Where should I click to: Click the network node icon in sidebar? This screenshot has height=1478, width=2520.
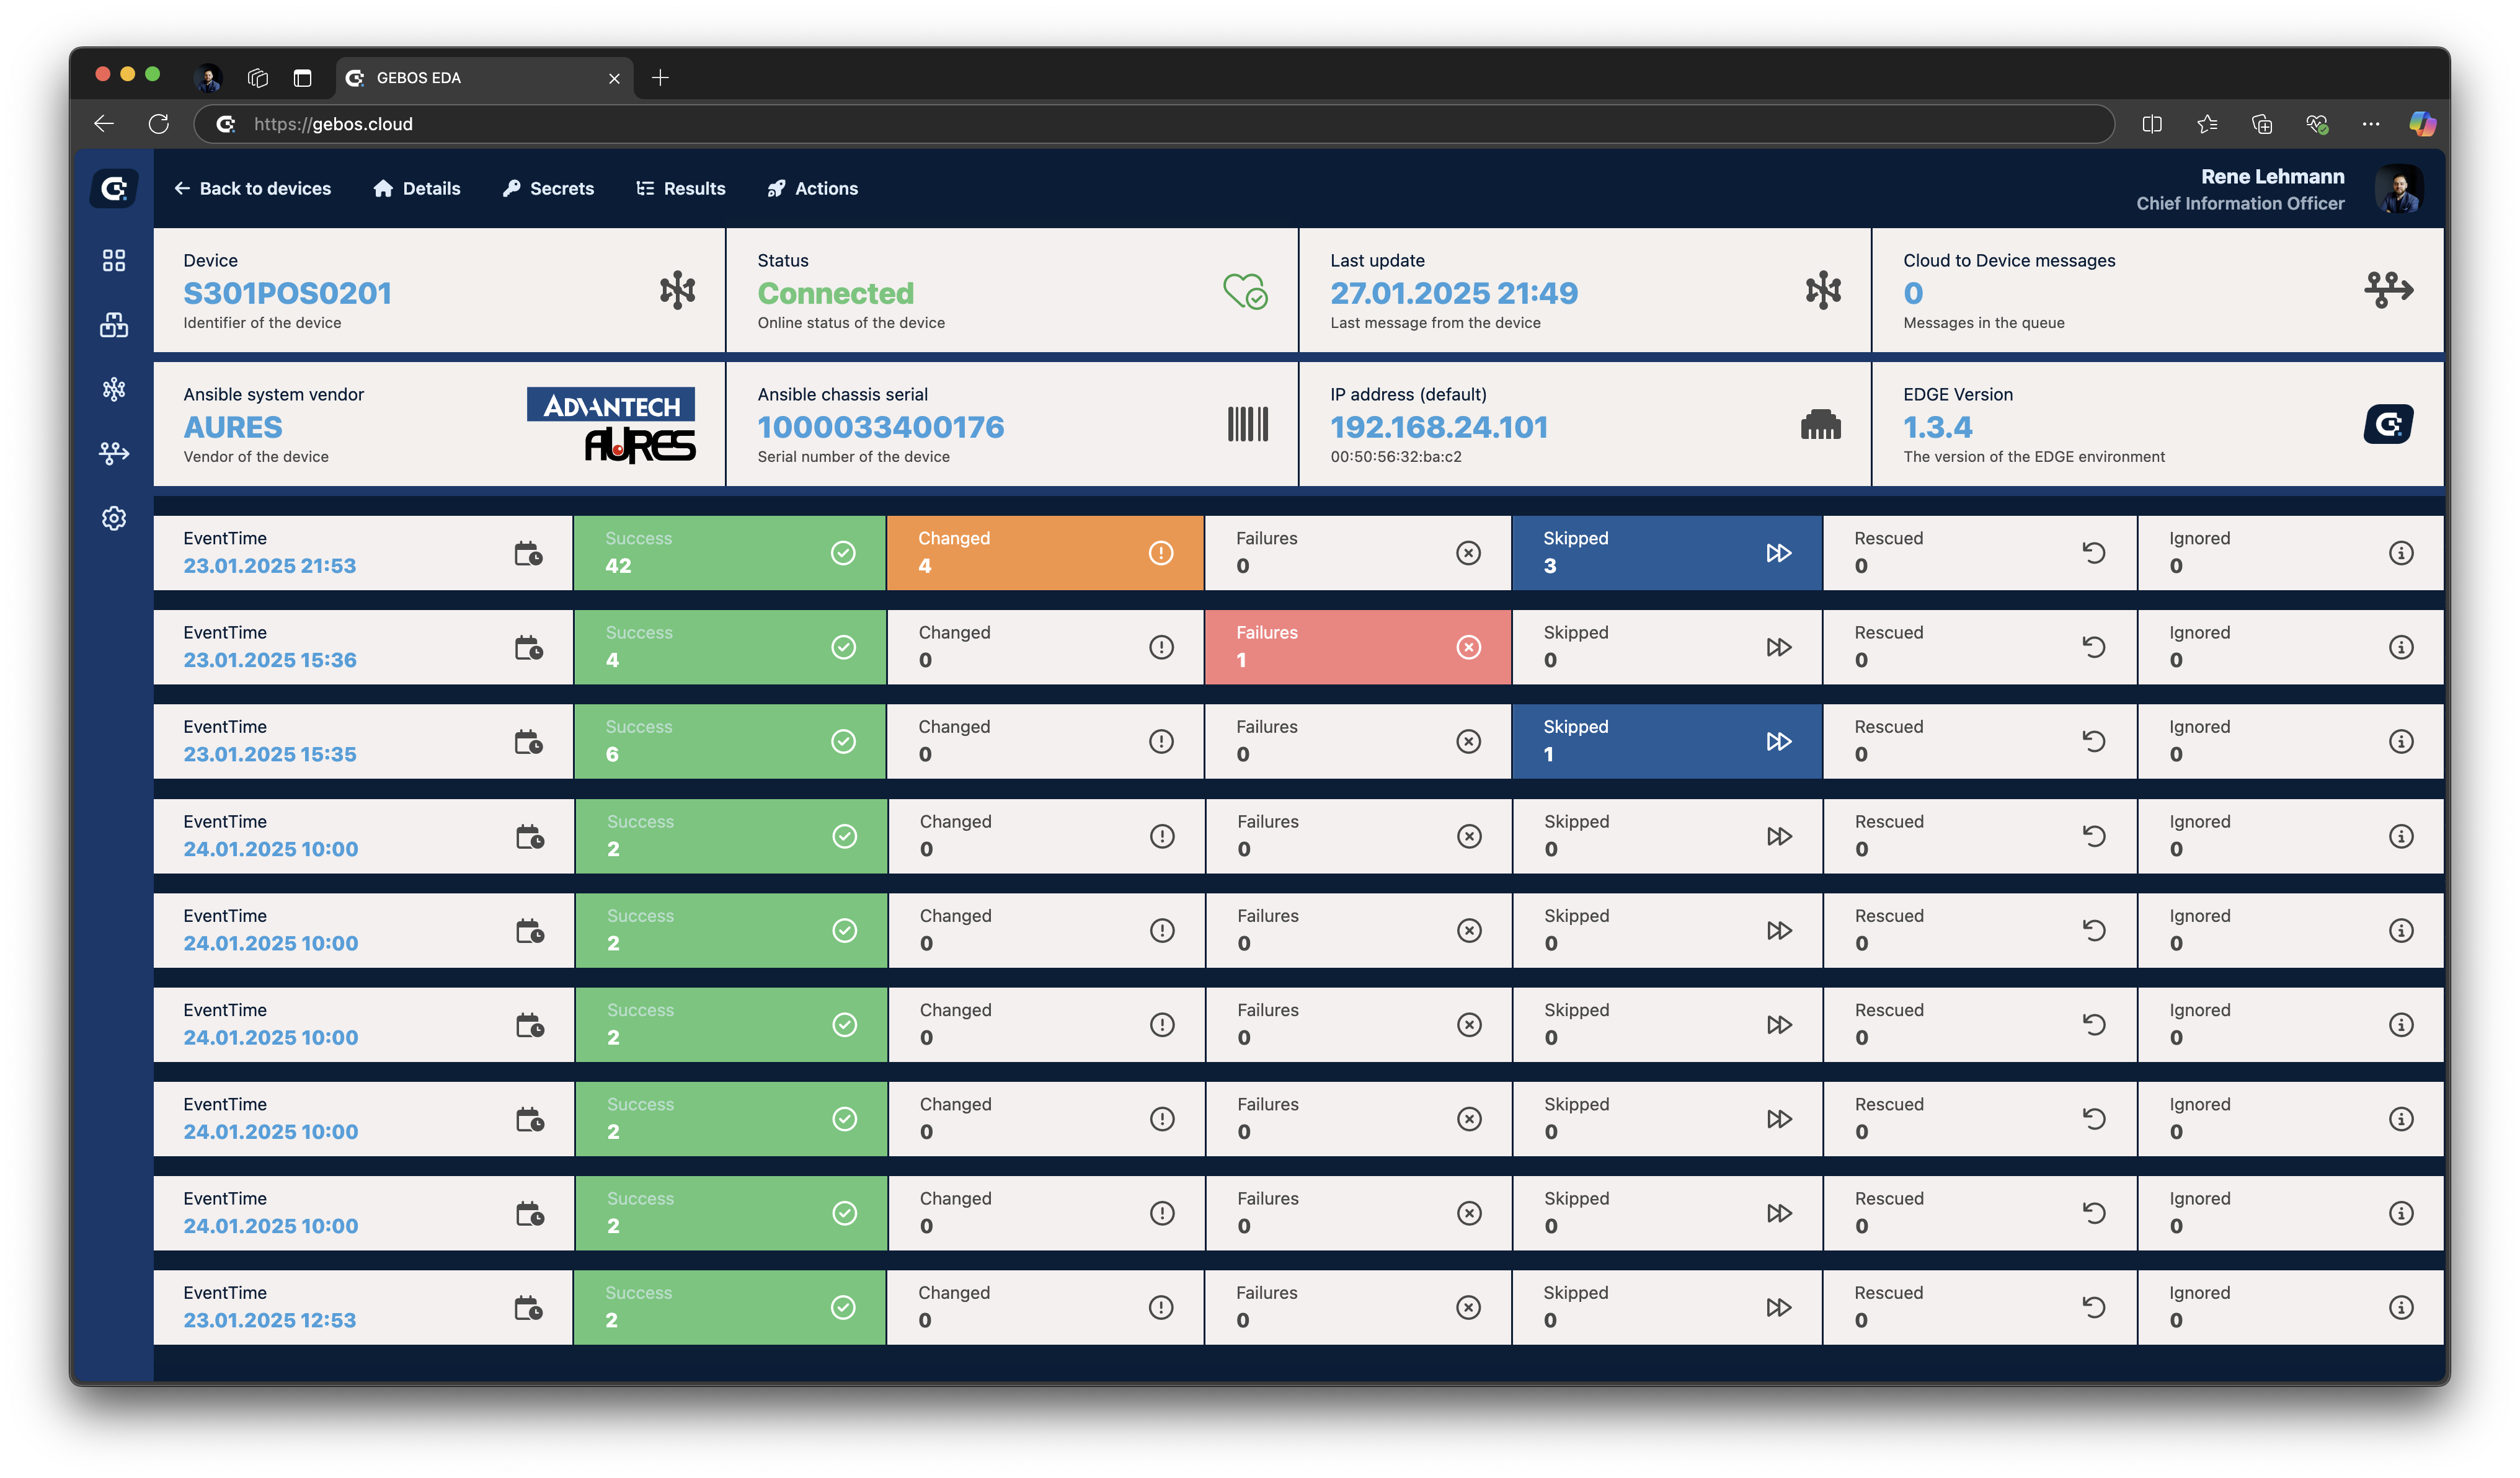[x=114, y=389]
